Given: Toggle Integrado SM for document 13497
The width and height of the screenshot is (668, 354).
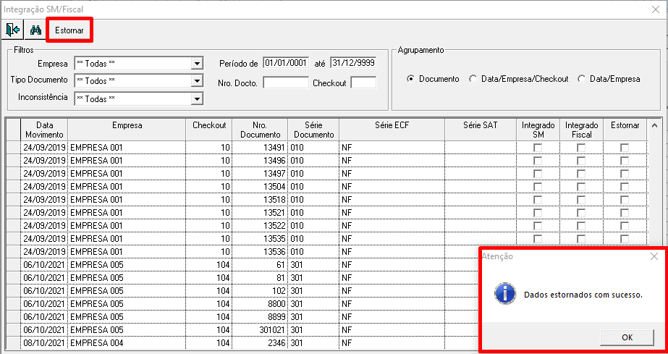Looking at the screenshot, I should (x=538, y=174).
